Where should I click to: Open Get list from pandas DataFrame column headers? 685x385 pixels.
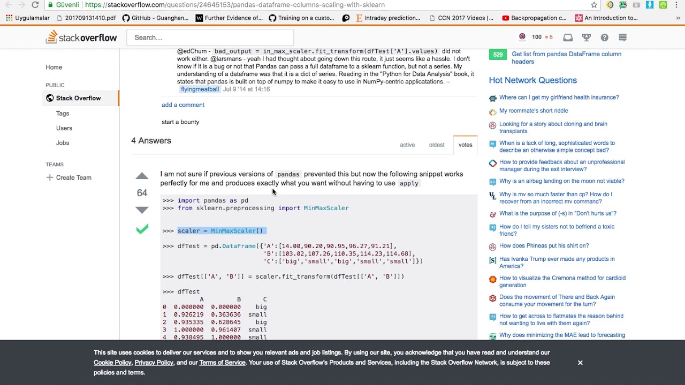pyautogui.click(x=566, y=58)
